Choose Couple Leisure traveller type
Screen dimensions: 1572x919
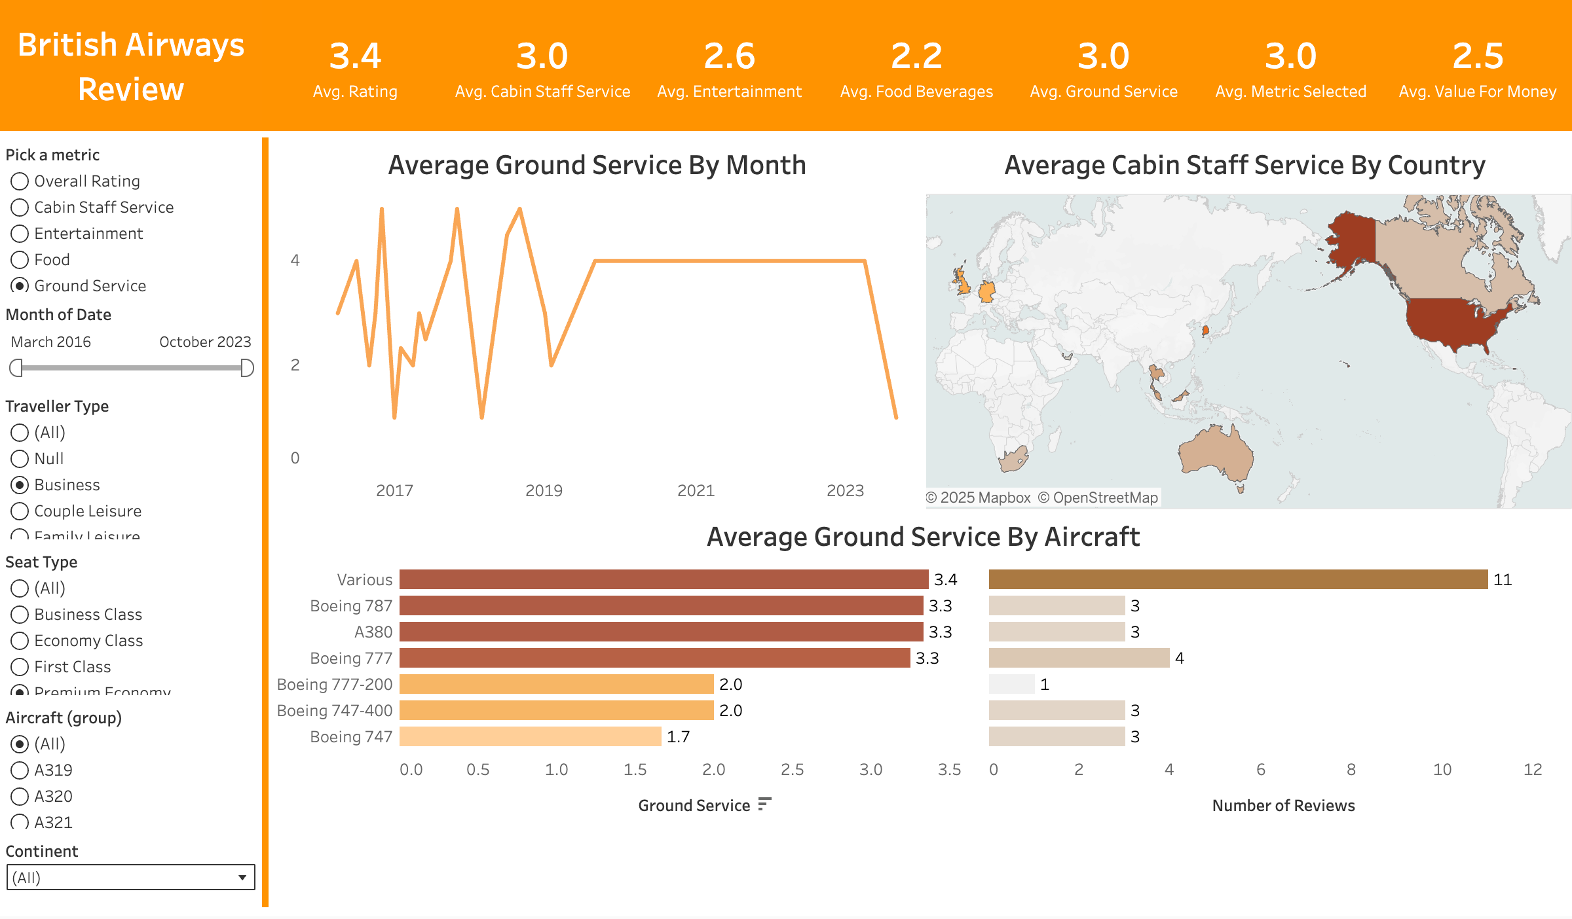click(x=20, y=511)
